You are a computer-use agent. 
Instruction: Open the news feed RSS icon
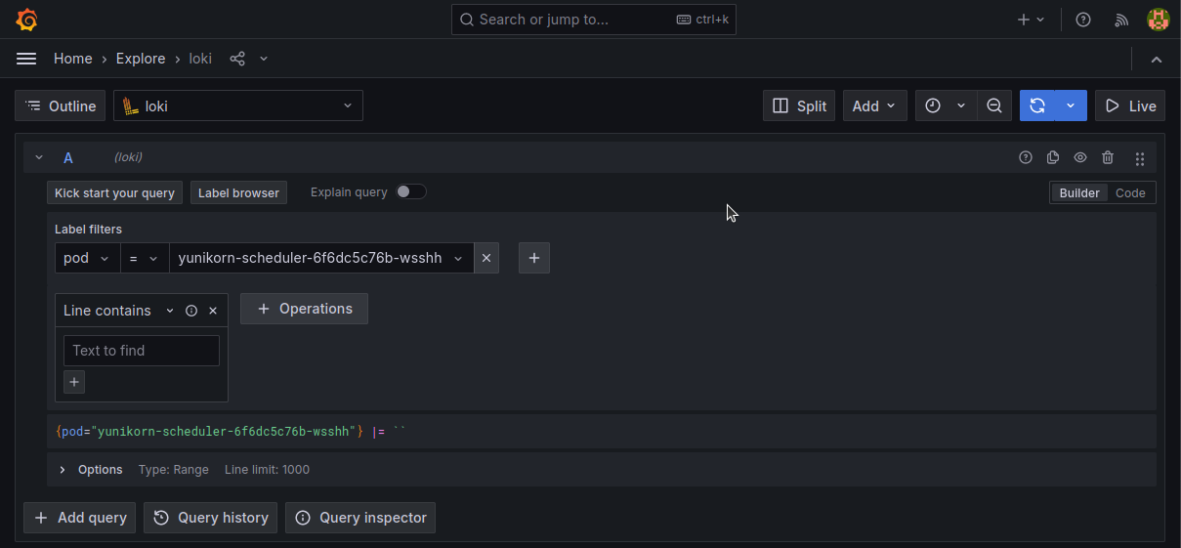[x=1121, y=20]
